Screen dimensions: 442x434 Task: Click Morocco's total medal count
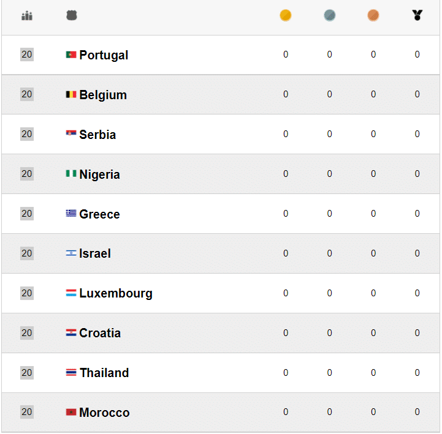click(417, 412)
